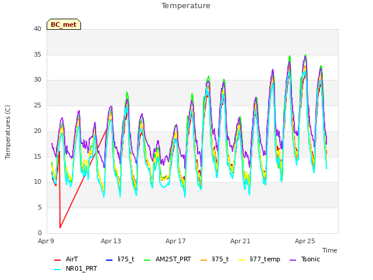Click the 20 y-axis value
This screenshot has width=373, height=280.
coord(37,131)
